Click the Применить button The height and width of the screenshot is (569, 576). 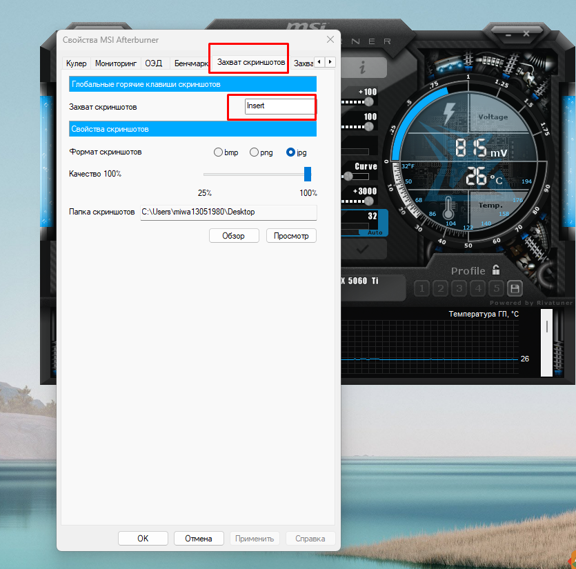pyautogui.click(x=255, y=539)
